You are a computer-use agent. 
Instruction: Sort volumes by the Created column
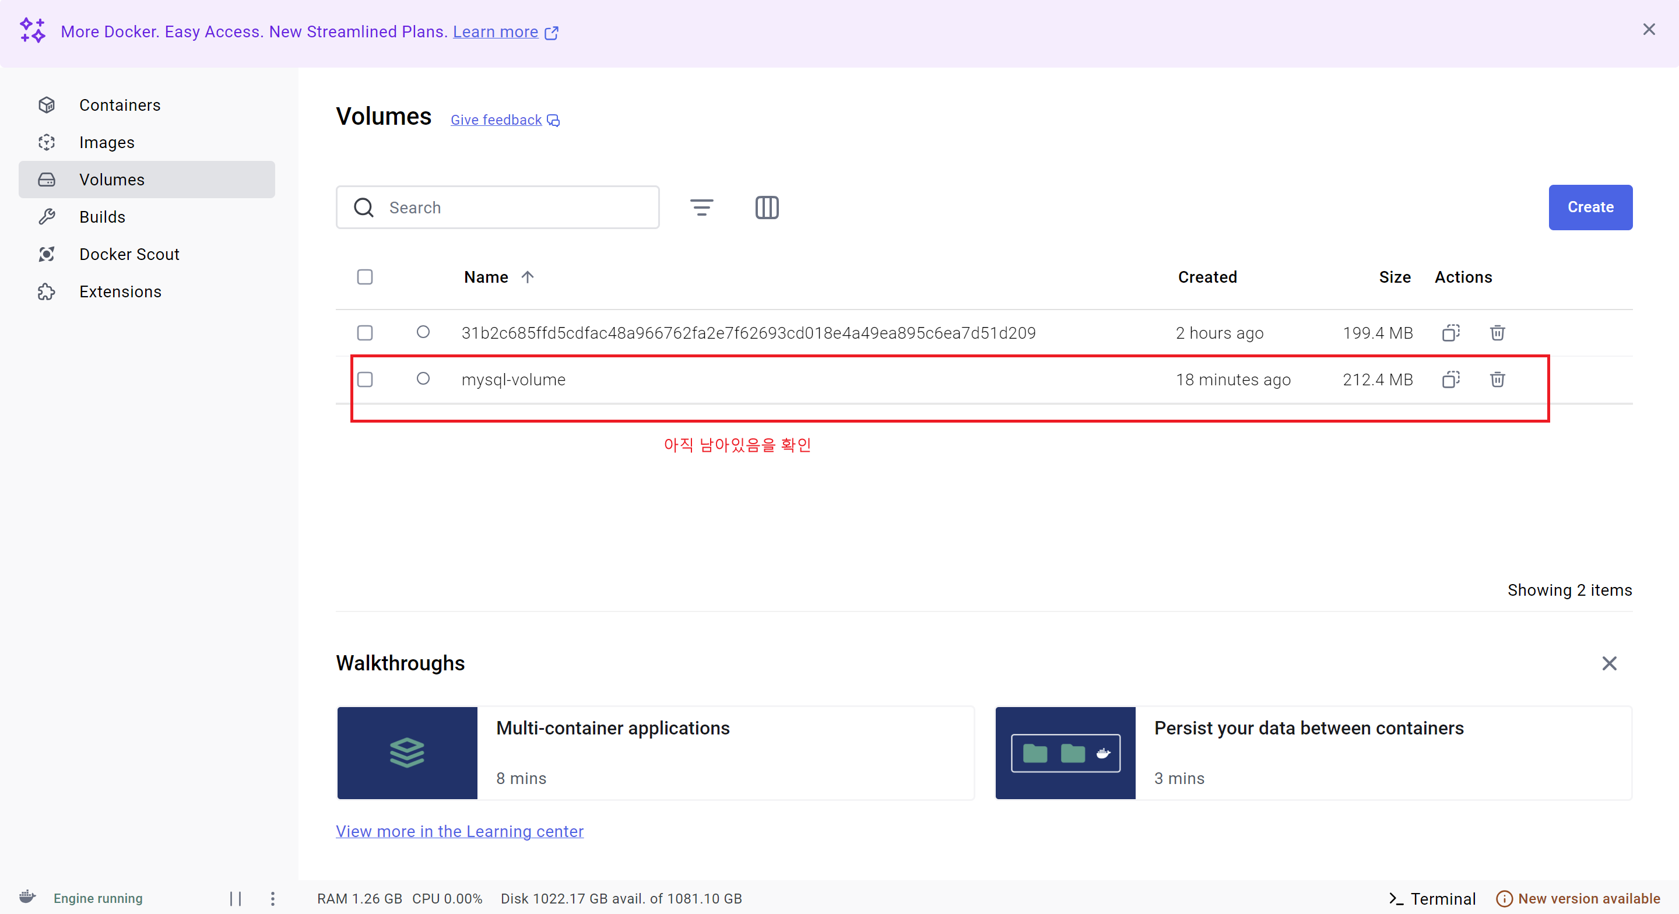[x=1206, y=277]
